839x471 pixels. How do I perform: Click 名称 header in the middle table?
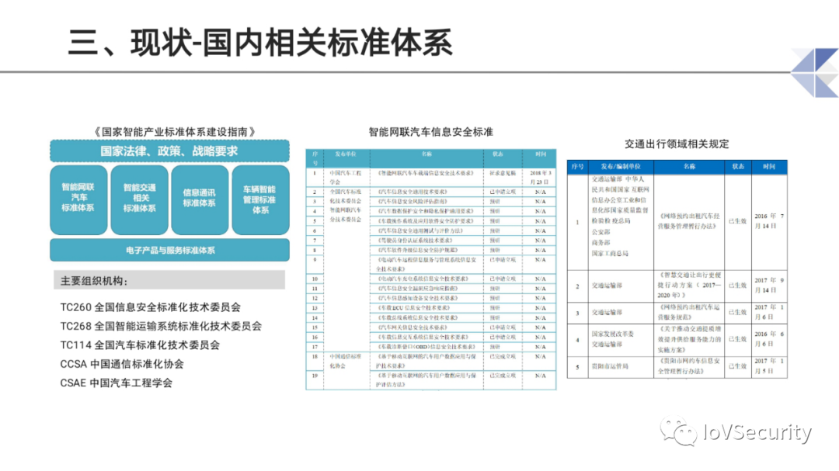click(426, 154)
